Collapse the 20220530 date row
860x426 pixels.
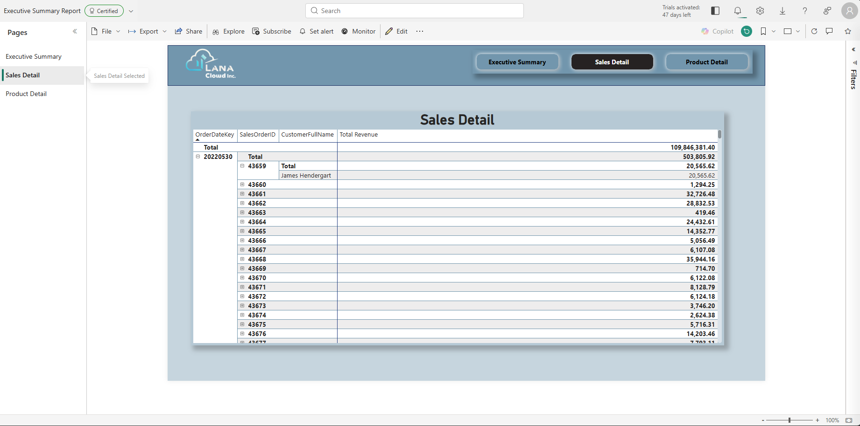tap(198, 157)
